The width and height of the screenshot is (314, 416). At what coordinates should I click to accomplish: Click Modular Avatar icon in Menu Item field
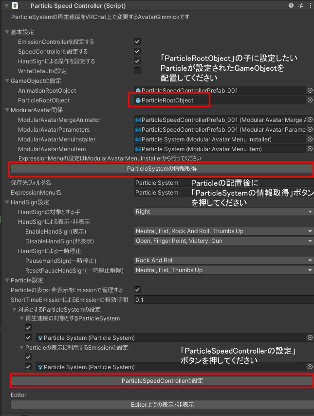click(138, 149)
